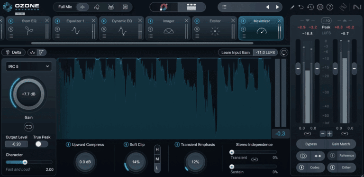The image size is (364, 177).
Task: Toggle the Maximizer power button
Action: [x=243, y=21]
